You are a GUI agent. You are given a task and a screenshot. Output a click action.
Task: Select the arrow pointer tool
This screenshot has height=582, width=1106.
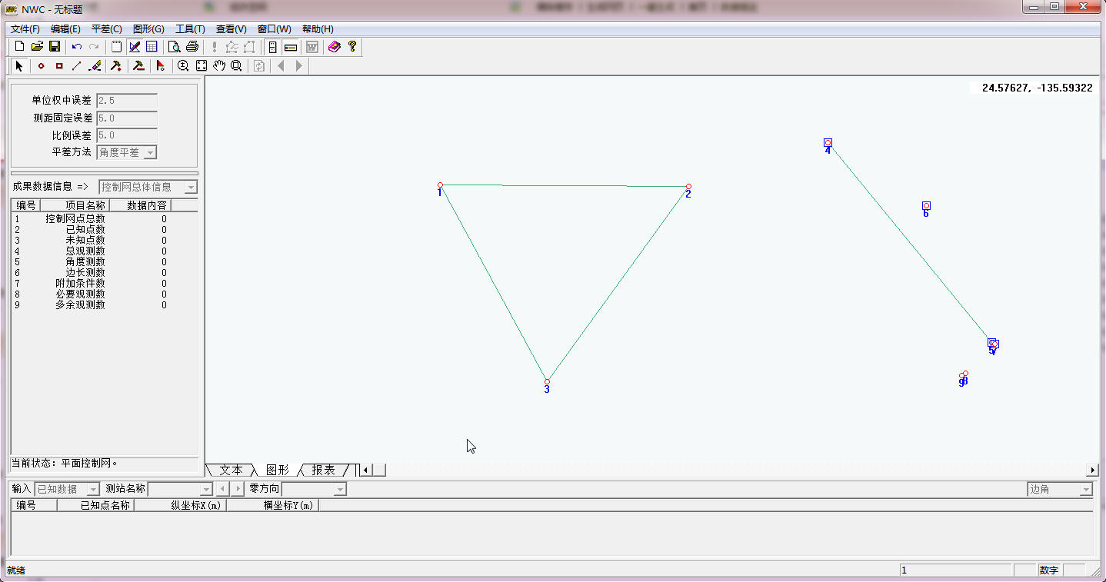pos(19,66)
